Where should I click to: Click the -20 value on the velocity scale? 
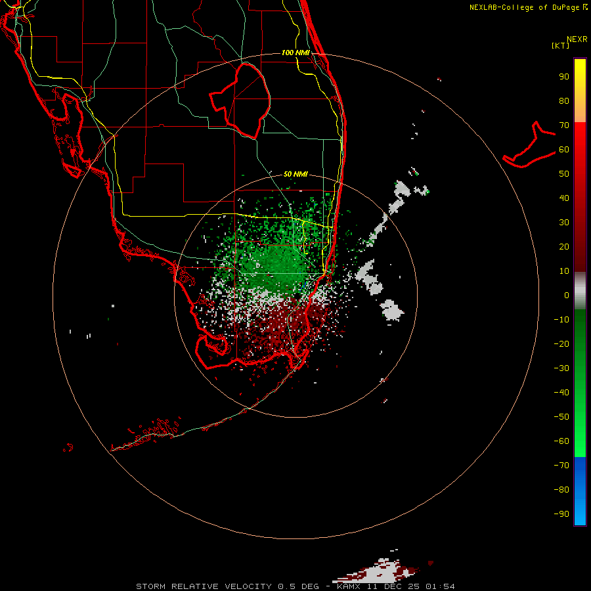point(561,343)
